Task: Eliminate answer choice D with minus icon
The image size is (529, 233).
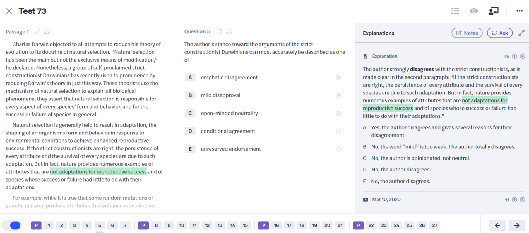Action: coord(338,131)
